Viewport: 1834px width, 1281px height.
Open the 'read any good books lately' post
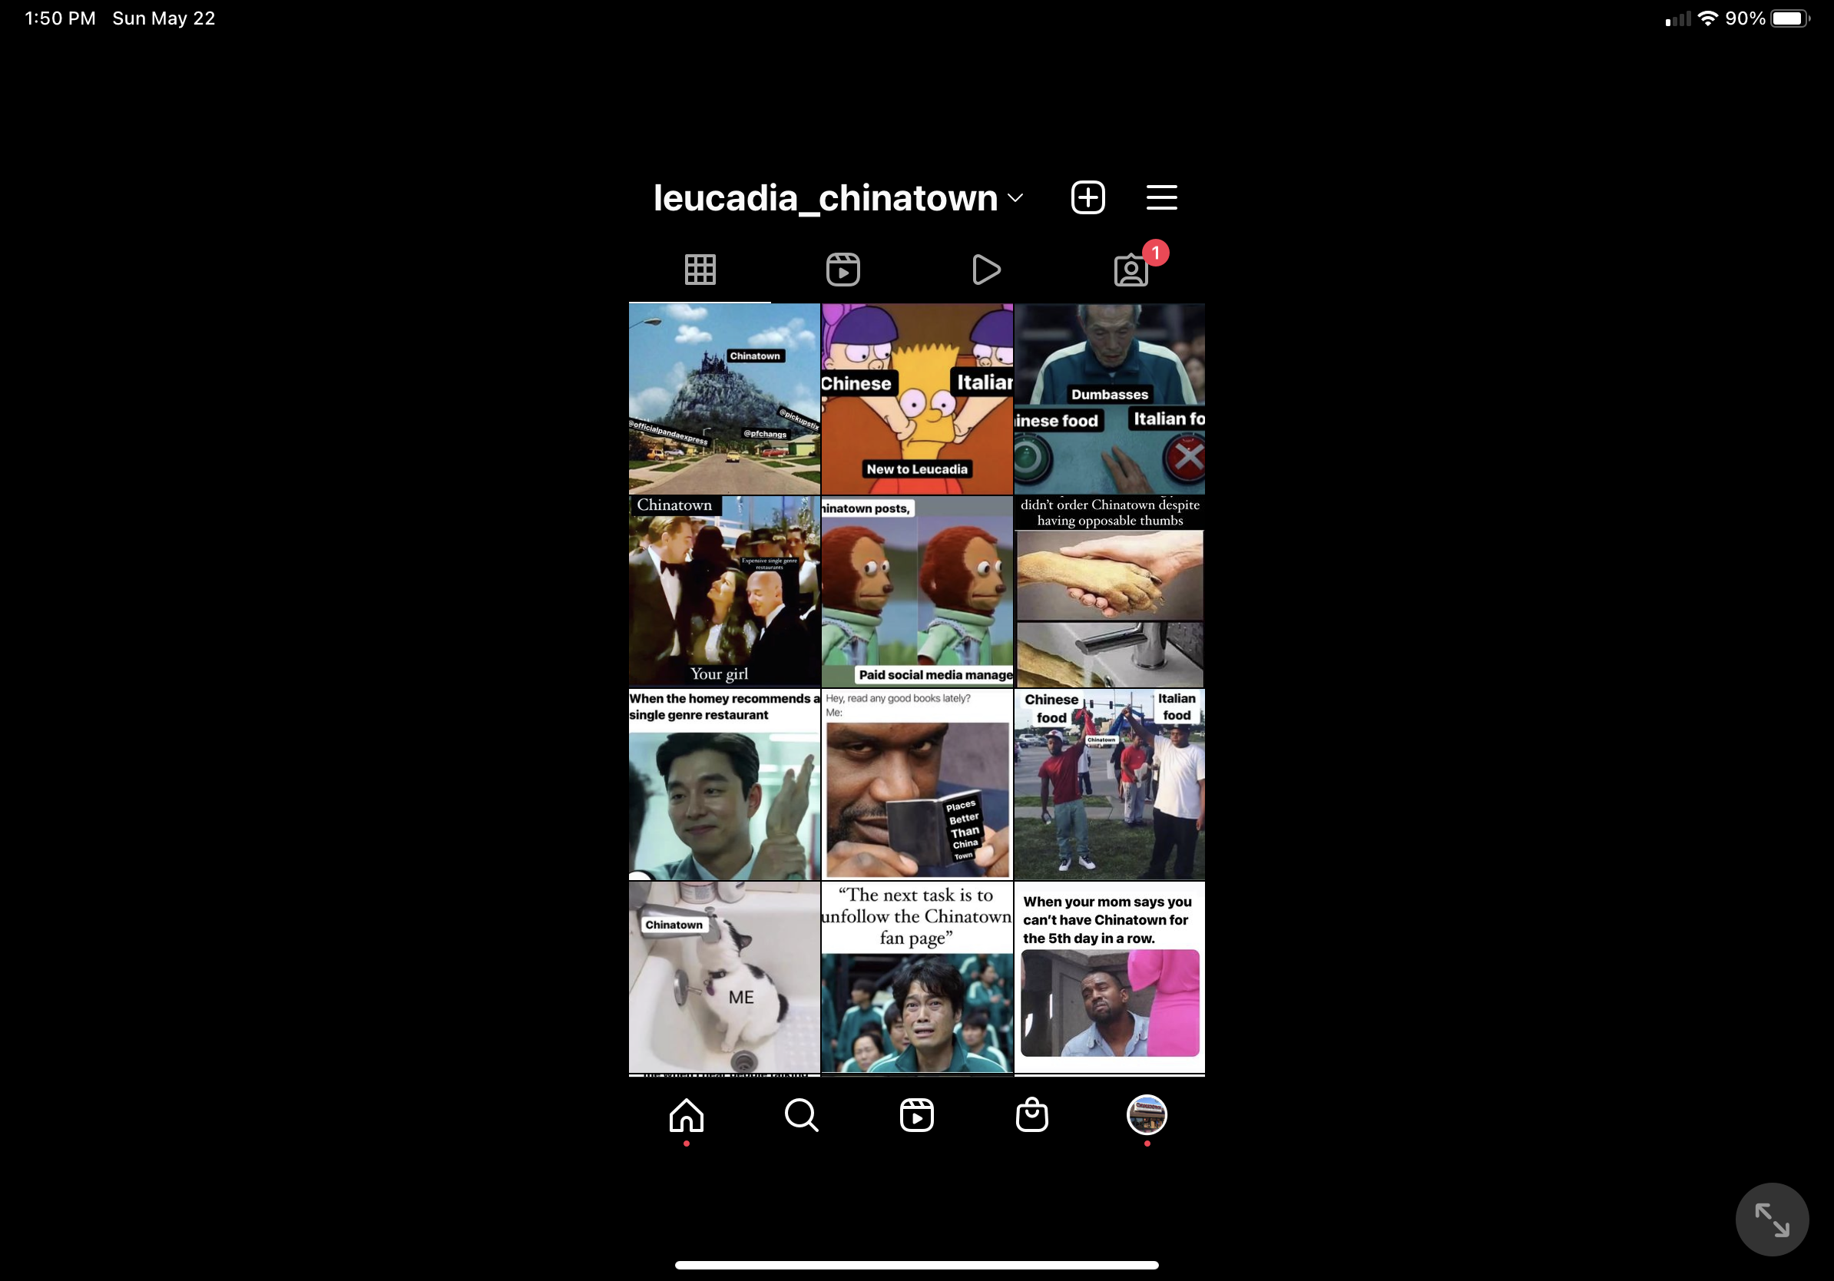(x=917, y=784)
